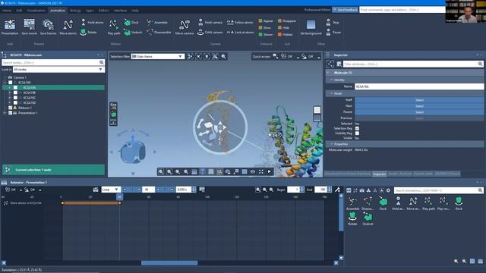Viewport: 486px width, 273px height.
Task: Expand the KCSA19D tree node
Action: [x=10, y=102]
